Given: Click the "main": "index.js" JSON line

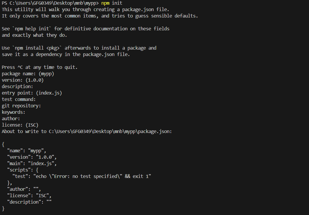Looking at the screenshot, I should click(x=32, y=163).
